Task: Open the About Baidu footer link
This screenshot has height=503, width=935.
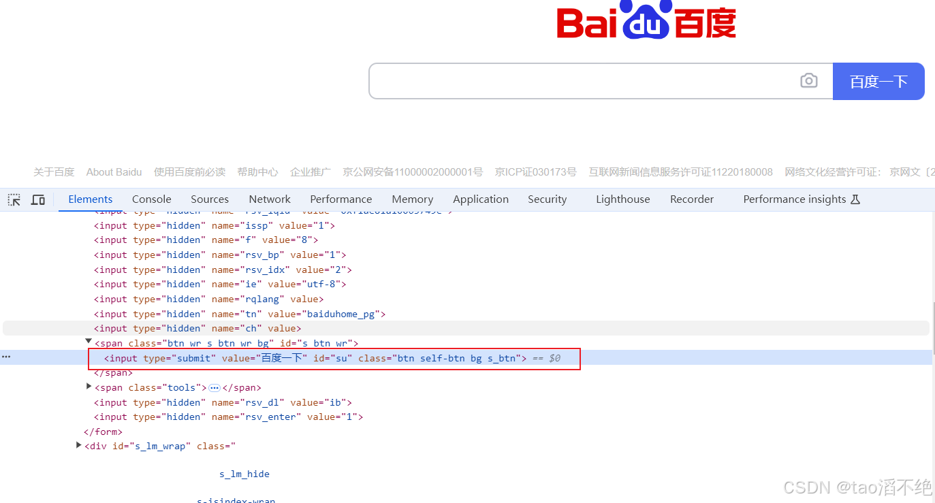Action: click(x=114, y=172)
